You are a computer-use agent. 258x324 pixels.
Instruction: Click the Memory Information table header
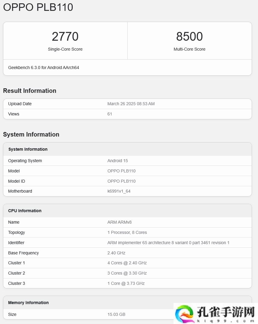[28, 303]
